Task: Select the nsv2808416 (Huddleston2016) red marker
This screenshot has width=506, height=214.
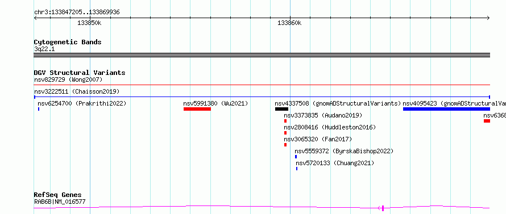Action: tap(285, 133)
